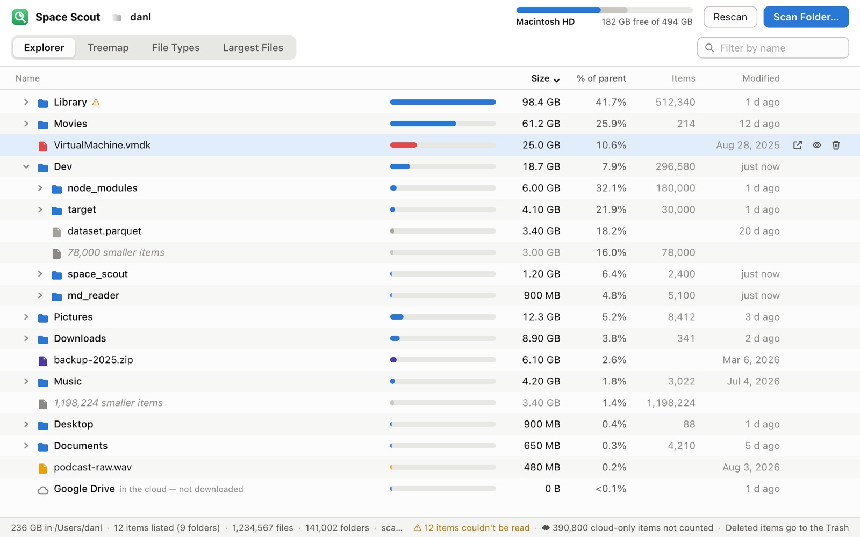Click the podcast-raw.wav audio file icon
Image resolution: width=860 pixels, height=537 pixels.
coord(43,468)
